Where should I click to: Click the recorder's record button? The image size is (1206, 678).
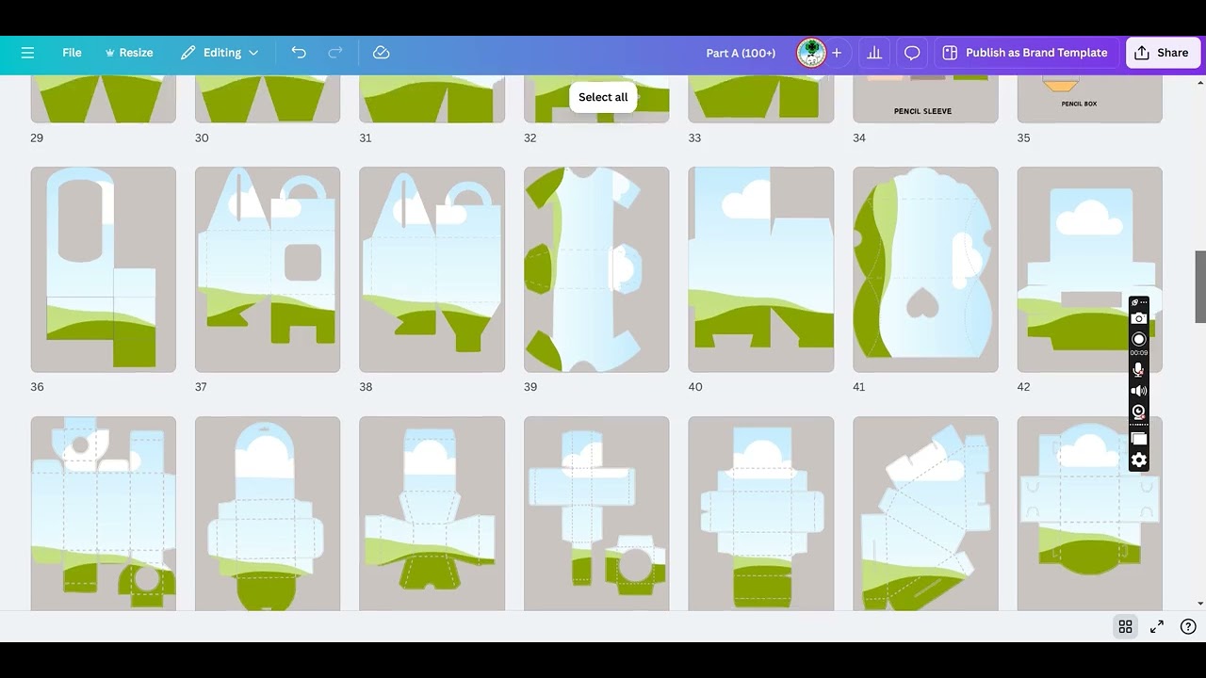(x=1139, y=339)
